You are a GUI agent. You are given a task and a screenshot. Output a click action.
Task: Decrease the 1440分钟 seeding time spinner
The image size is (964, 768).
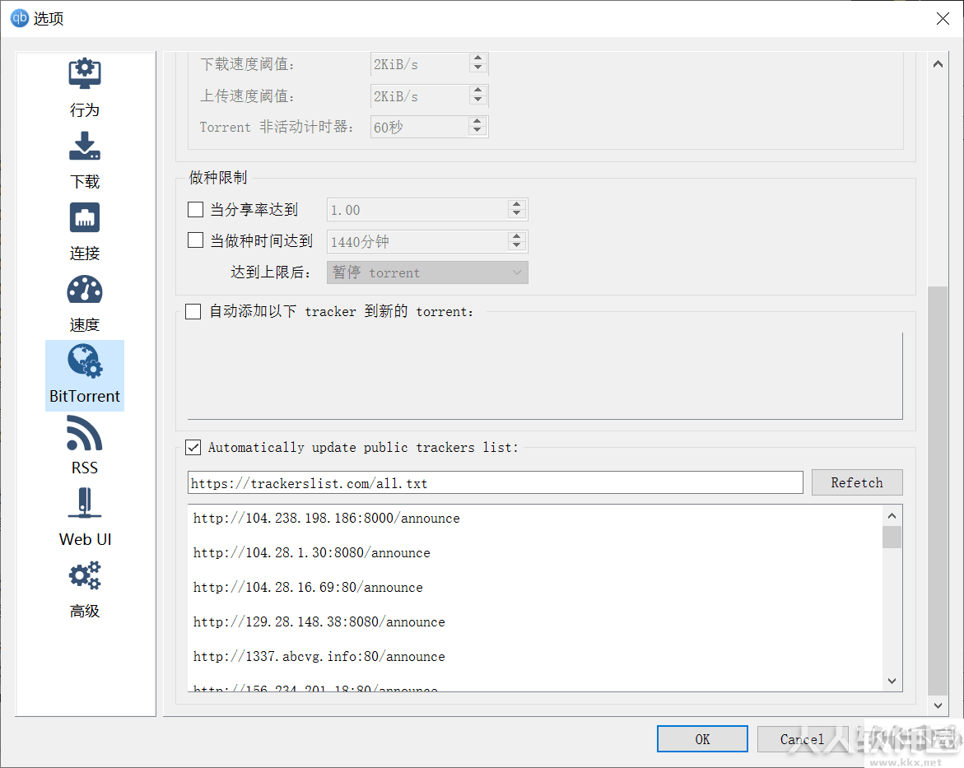(517, 246)
